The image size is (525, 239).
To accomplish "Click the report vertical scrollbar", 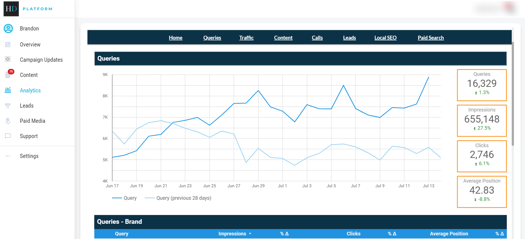I will (x=513, y=94).
